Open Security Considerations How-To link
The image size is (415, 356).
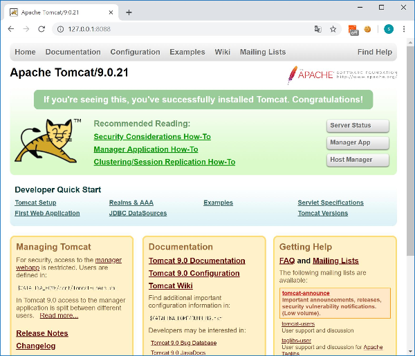click(x=152, y=137)
